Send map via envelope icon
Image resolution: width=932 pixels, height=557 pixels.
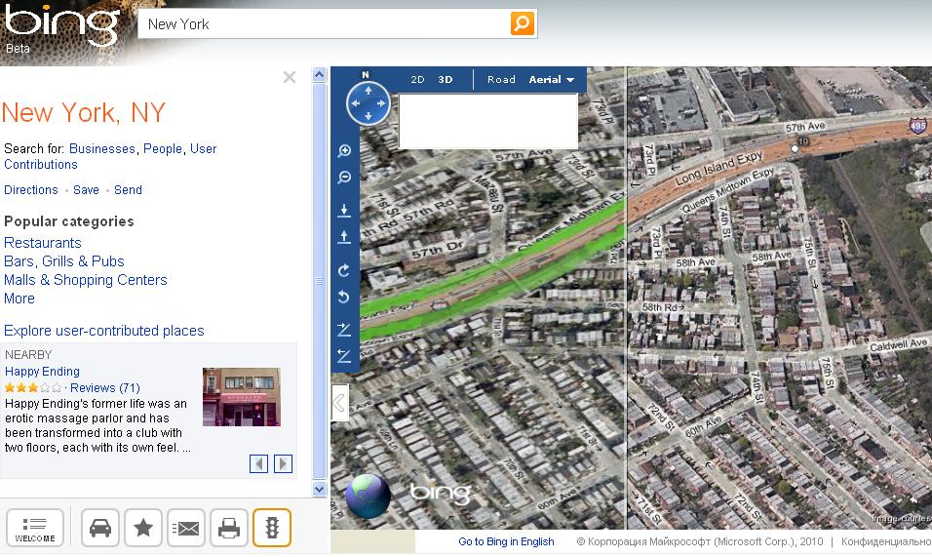[186, 528]
